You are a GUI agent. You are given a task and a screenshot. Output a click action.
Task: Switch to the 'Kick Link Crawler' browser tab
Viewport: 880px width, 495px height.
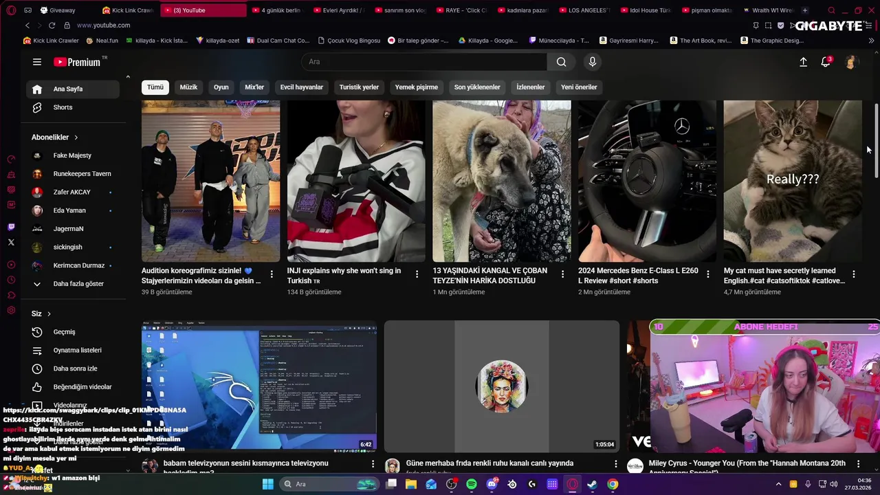[x=128, y=10]
